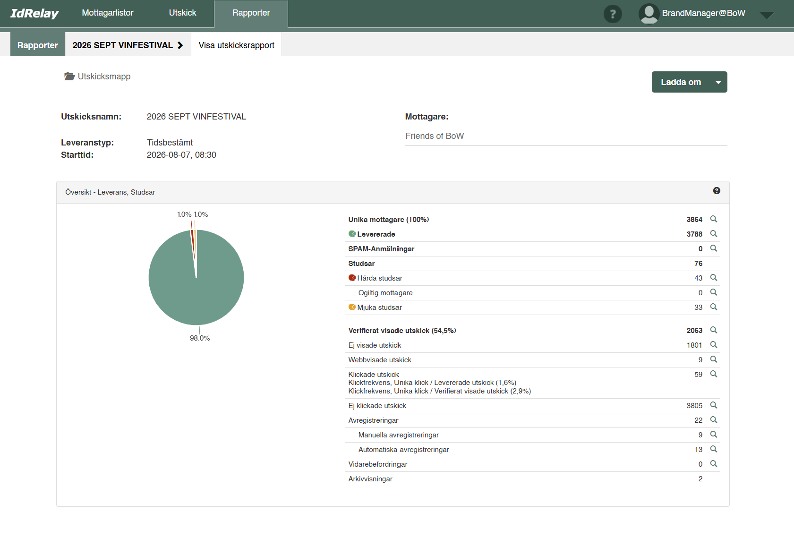Click the value 2063 for Verifierat visade
Viewport: 794px width, 538px height.
(x=694, y=331)
